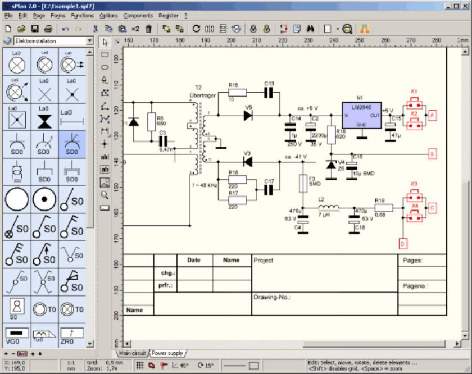
Task: Toggle 45° angle mode in status bar
Action: [x=180, y=365]
